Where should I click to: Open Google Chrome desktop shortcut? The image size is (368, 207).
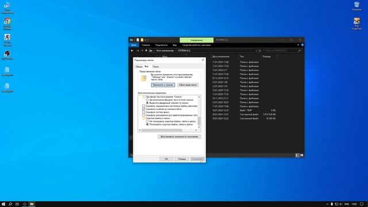pos(7,24)
